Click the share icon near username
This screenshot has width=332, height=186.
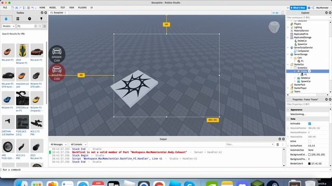coord(313,8)
